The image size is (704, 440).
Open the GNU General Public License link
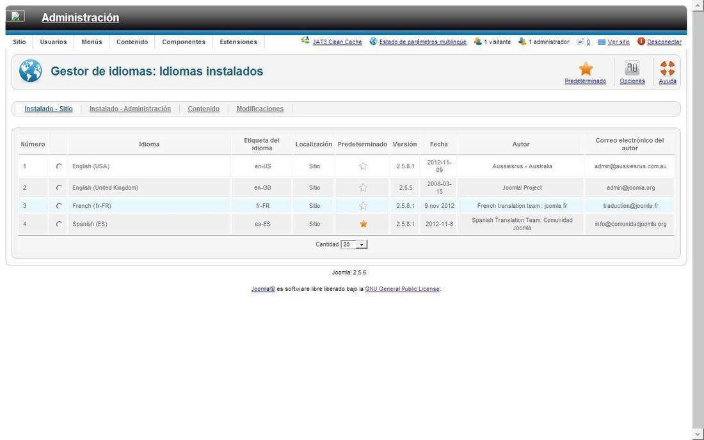tap(403, 289)
